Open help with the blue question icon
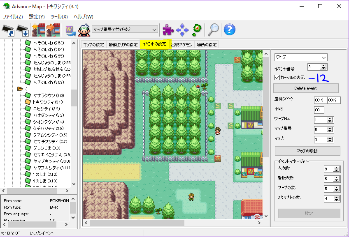This screenshot has width=349, height=237. (x=230, y=30)
